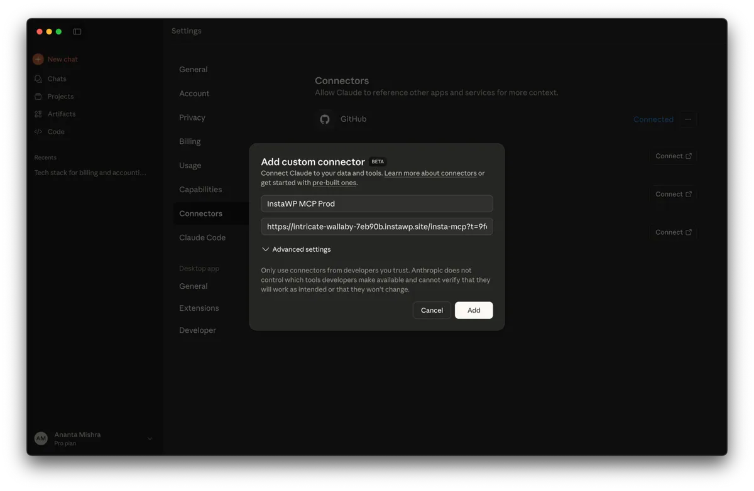This screenshot has height=491, width=754.
Task: Select the Usage settings section
Action: (x=190, y=165)
